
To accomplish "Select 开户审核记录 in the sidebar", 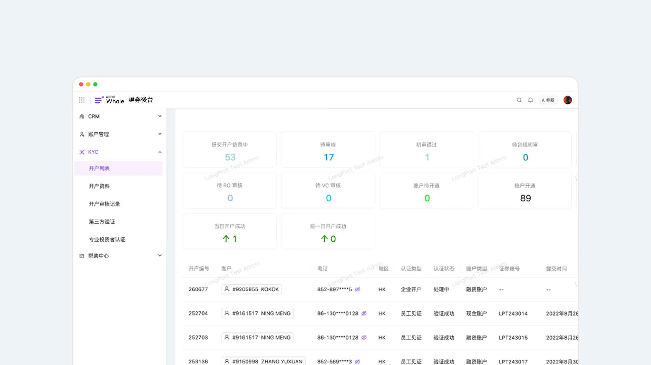I will (104, 204).
